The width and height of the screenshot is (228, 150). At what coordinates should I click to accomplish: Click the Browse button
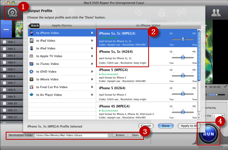tap(120, 135)
